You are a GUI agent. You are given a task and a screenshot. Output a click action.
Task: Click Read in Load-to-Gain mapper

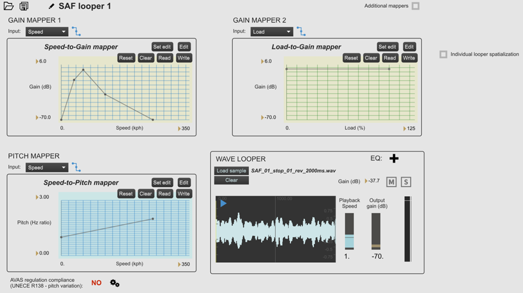390,58
